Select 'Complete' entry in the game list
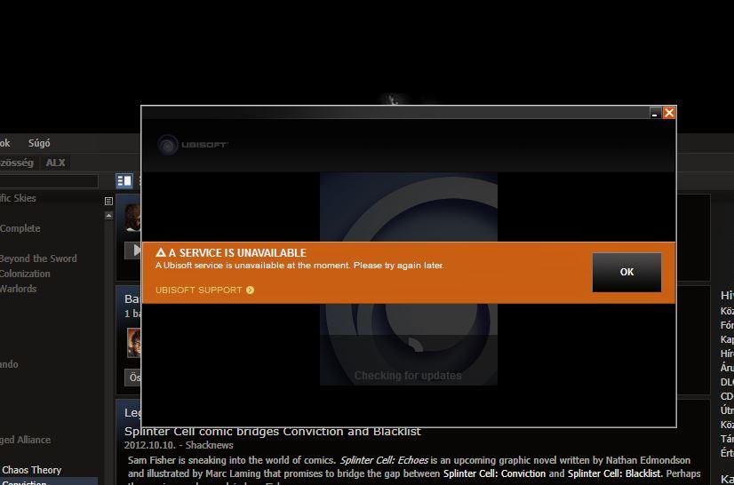This screenshot has width=734, height=485. (x=20, y=228)
